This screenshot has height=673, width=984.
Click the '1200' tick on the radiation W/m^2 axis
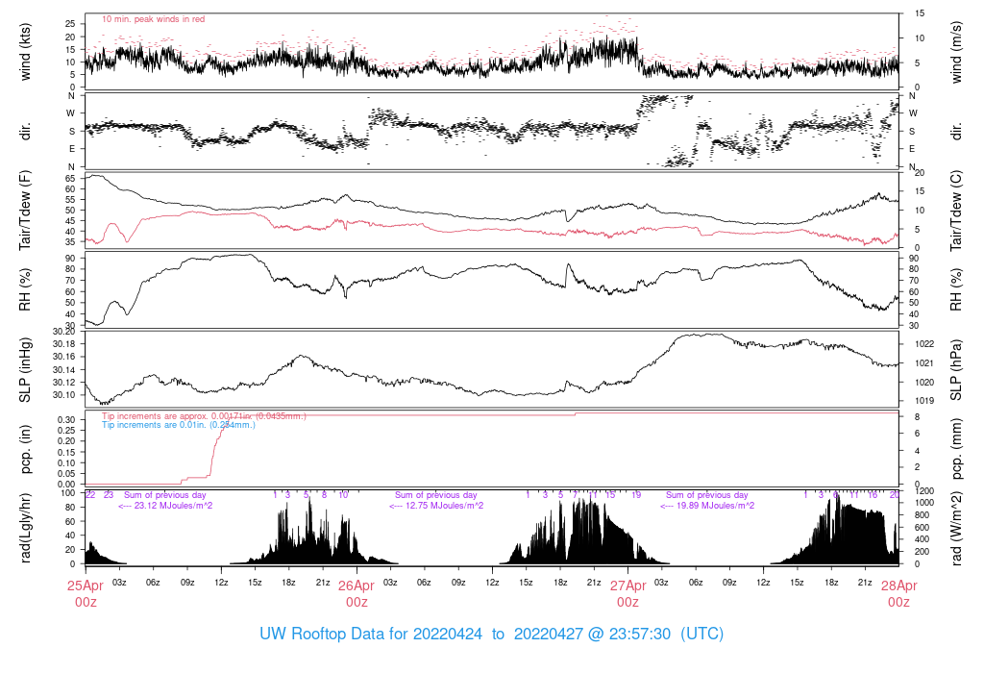click(925, 491)
